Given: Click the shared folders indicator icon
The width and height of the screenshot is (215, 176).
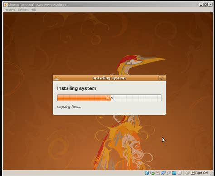Looking at the screenshot, I should coord(174,173).
